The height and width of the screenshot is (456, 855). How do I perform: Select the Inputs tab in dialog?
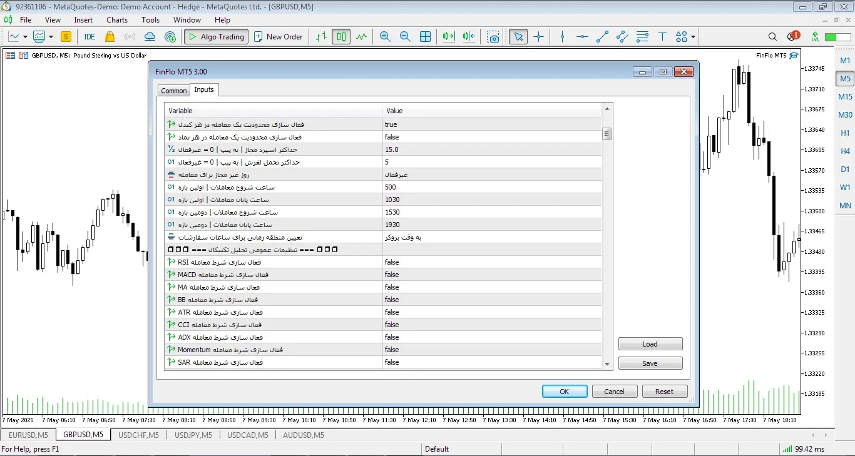(x=204, y=90)
